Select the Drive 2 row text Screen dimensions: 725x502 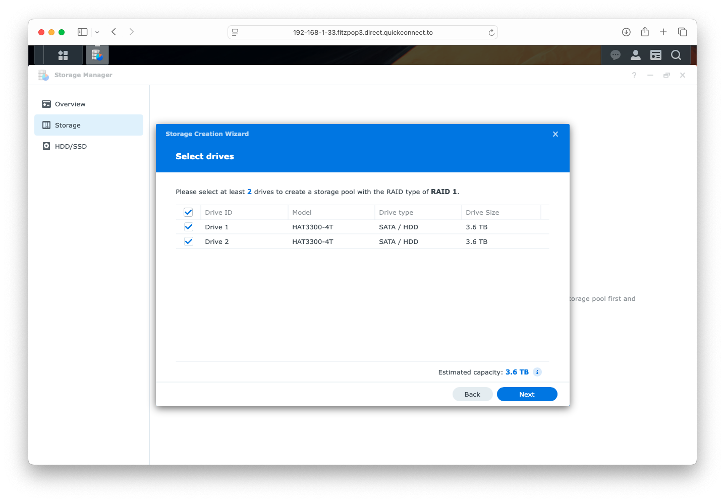tap(217, 241)
